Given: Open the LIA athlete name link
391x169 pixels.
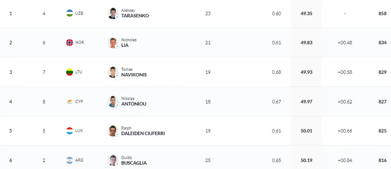Looking at the screenshot, I should [125, 45].
